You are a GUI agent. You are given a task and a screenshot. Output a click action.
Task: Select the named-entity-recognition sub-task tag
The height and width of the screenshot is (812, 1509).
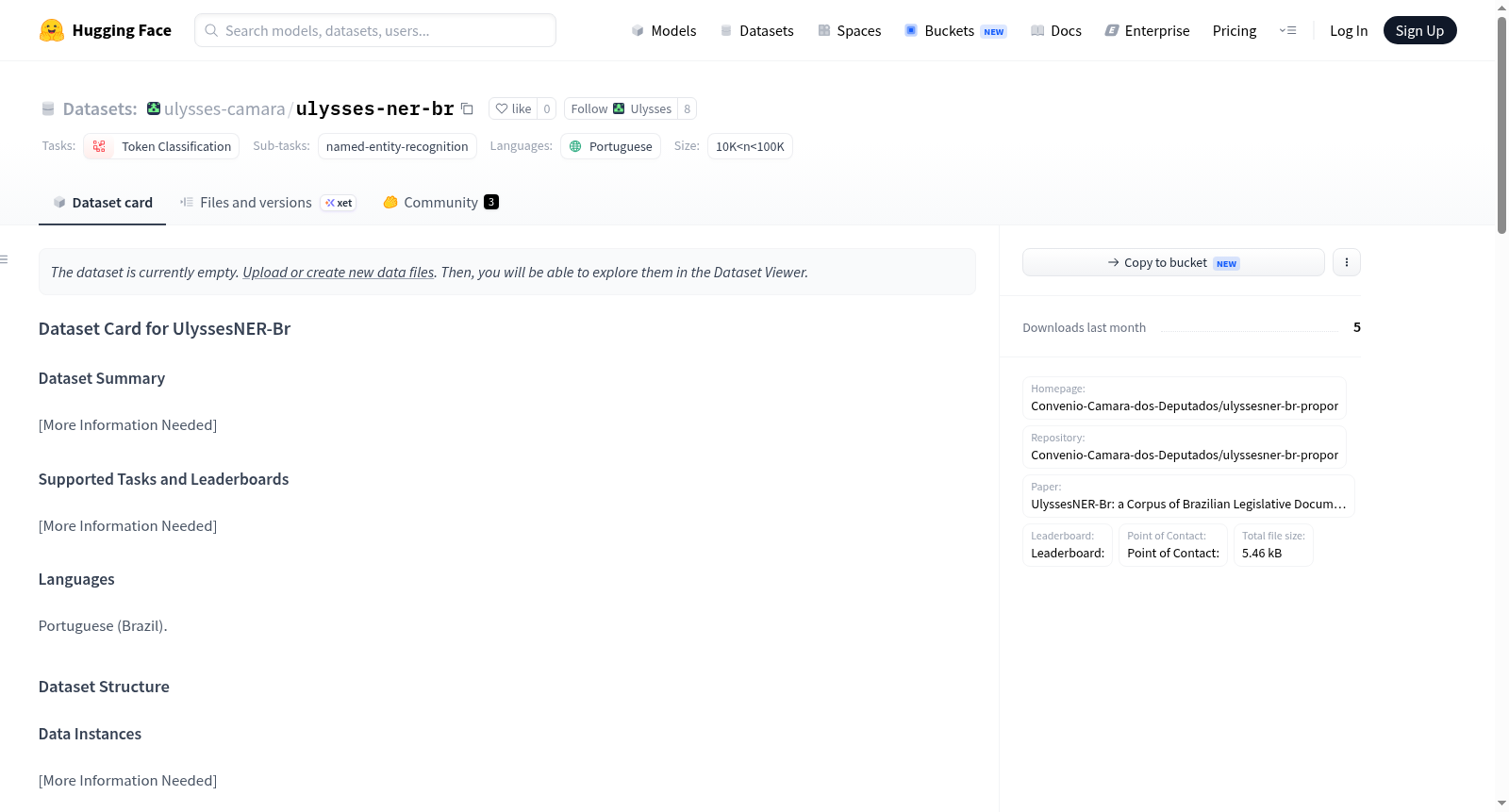click(397, 146)
